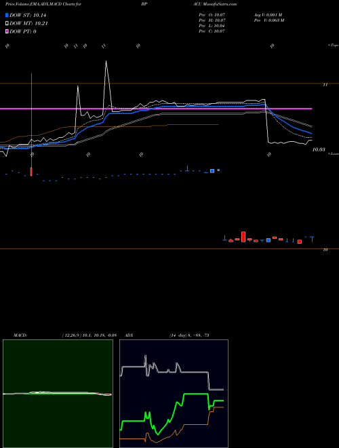Click the 'Pre H: 10.07' value

point(212,20)
